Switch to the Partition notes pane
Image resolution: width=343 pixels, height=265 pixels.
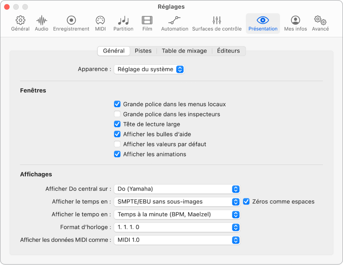tap(123, 21)
